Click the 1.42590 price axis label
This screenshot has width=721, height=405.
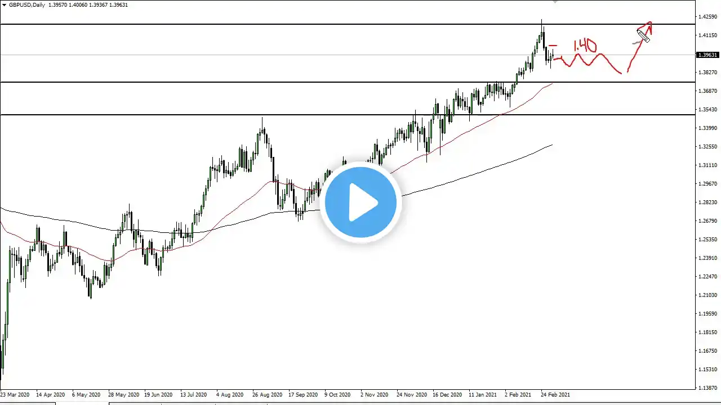coord(708,17)
